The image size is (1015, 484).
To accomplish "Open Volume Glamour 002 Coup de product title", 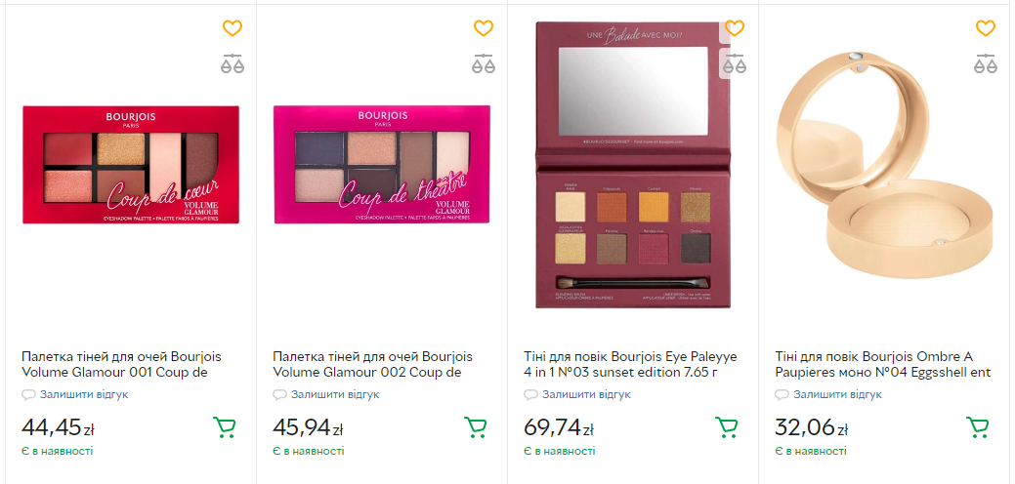I will tap(372, 364).
